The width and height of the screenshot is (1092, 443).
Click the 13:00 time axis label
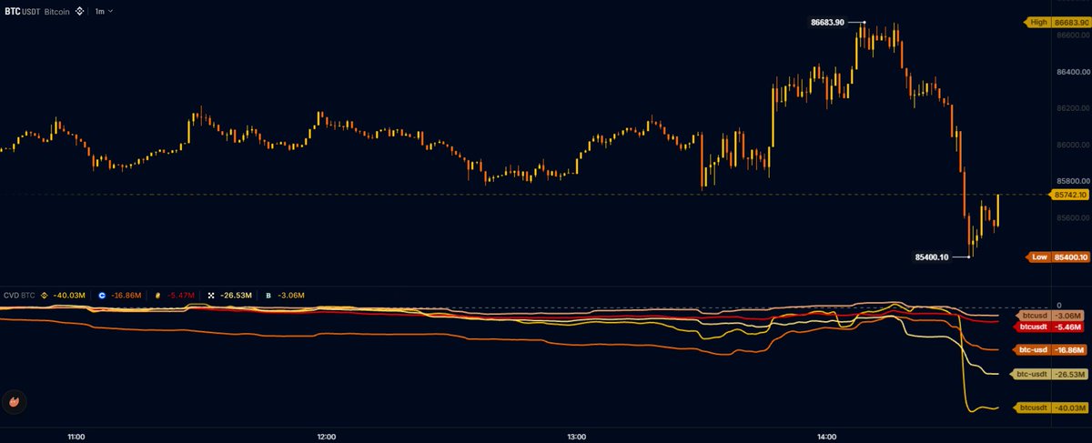click(x=575, y=437)
